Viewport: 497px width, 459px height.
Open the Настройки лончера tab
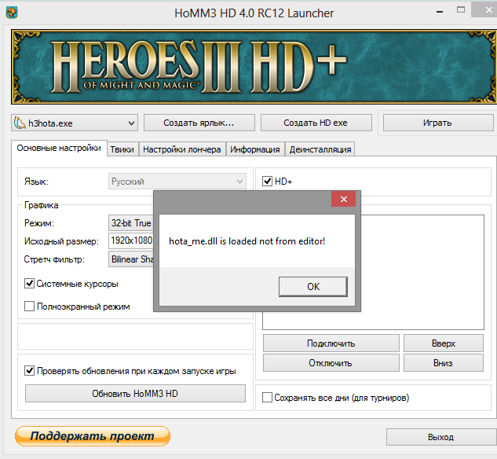click(x=182, y=149)
